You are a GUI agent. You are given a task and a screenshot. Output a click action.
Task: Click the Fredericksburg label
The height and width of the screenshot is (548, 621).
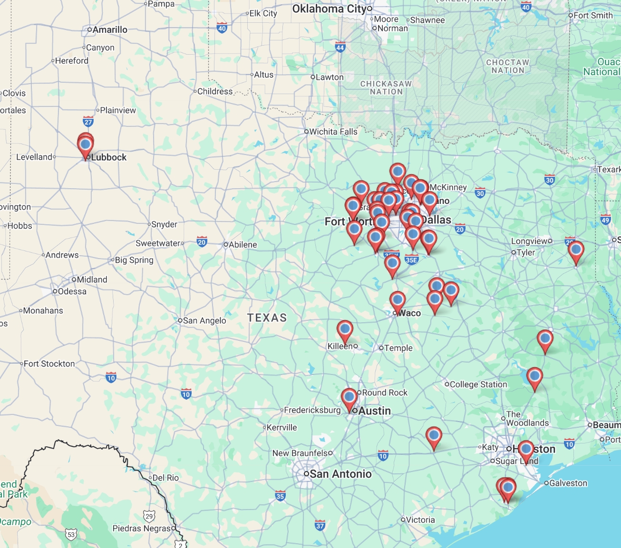(312, 410)
